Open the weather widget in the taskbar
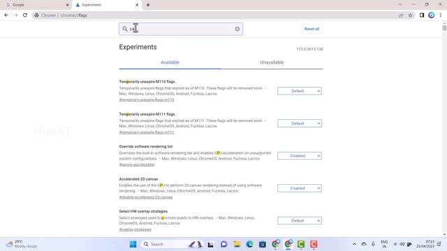The width and height of the screenshot is (447, 251). (22, 244)
